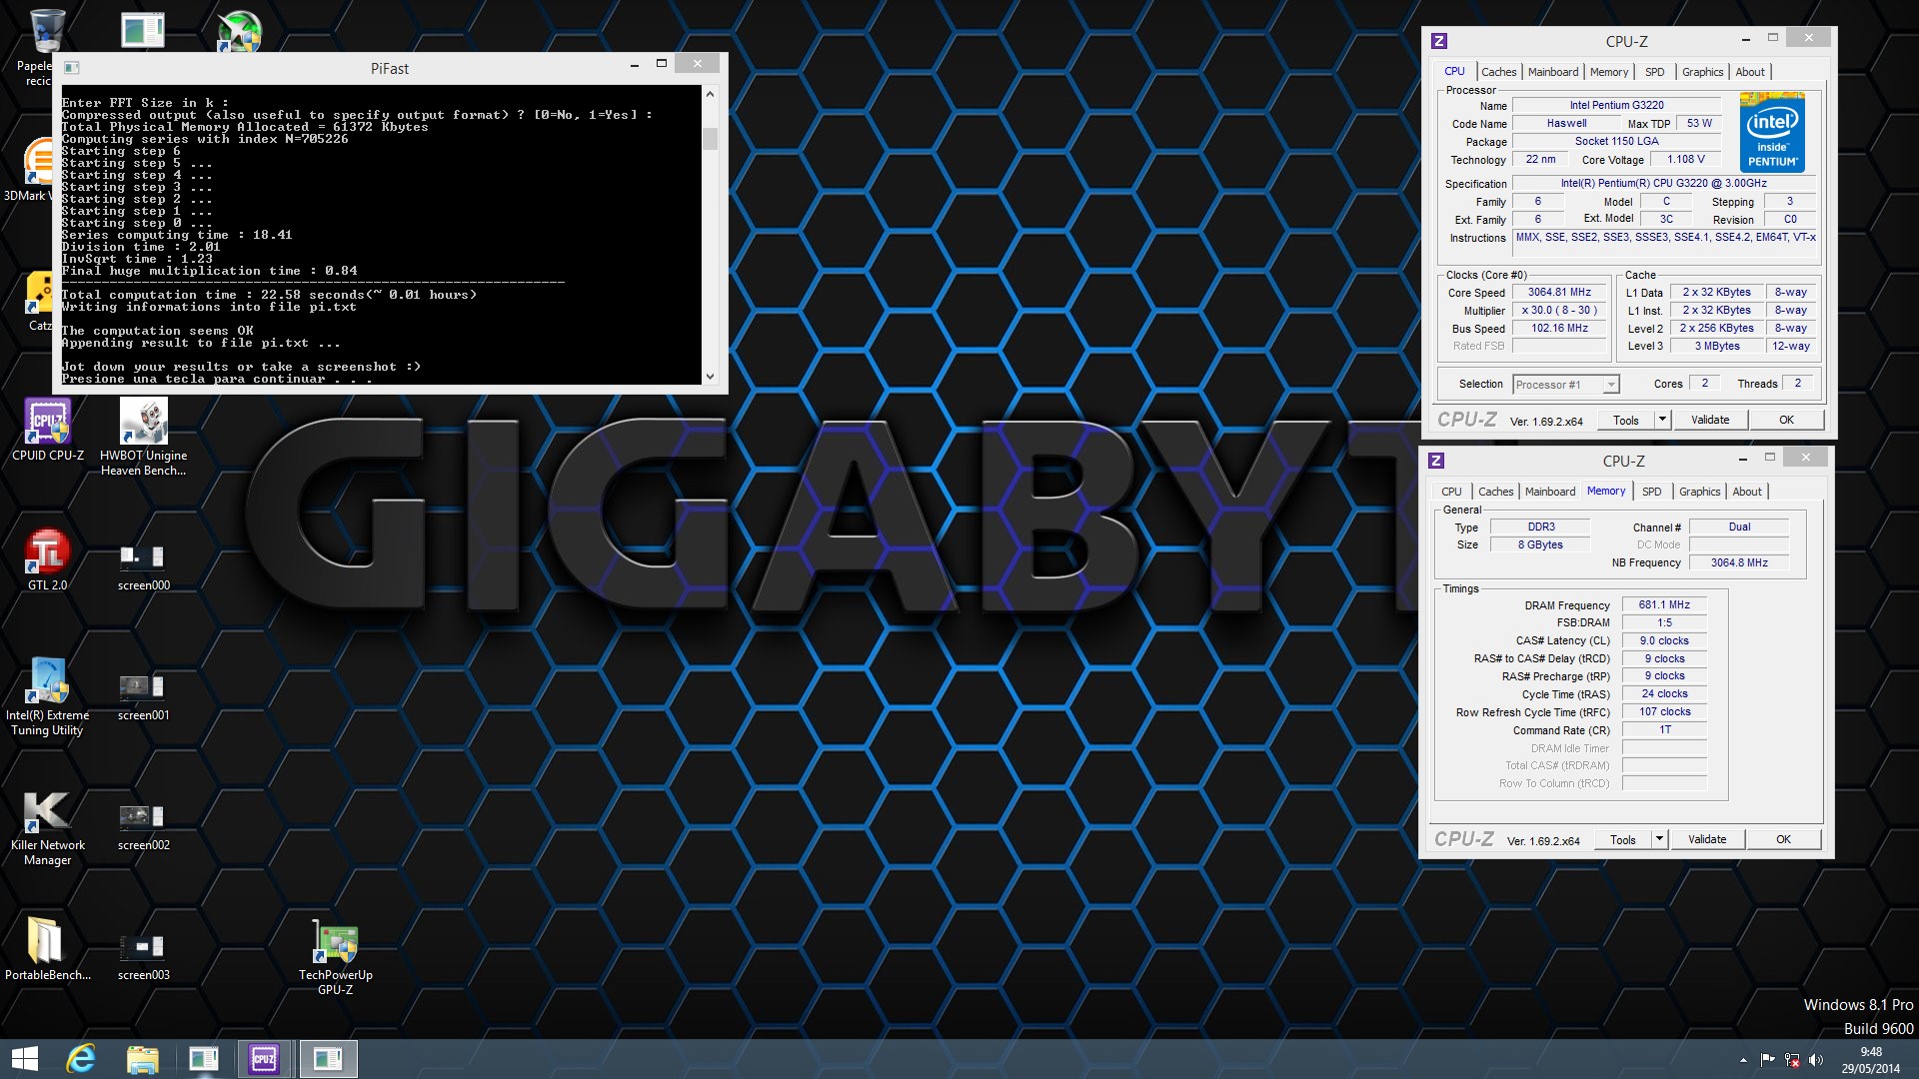Open the Action Center flag icon
The width and height of the screenshot is (1919, 1079).
click(x=1767, y=1060)
